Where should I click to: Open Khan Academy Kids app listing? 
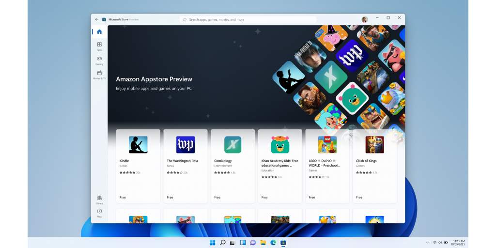pos(280,166)
